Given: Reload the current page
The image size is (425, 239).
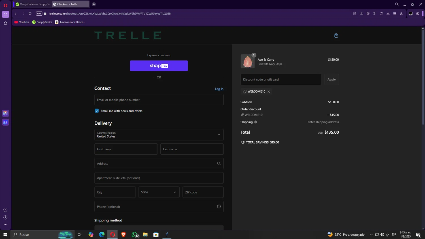Looking at the screenshot, I should [x=30, y=14].
